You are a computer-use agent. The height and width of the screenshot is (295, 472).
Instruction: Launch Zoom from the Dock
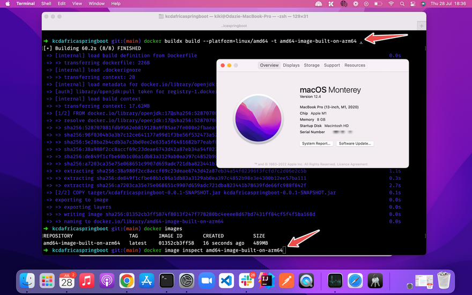coord(206,281)
